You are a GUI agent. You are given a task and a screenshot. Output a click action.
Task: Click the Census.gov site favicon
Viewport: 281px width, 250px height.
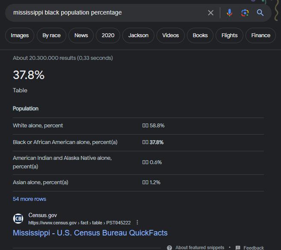tap(18, 219)
